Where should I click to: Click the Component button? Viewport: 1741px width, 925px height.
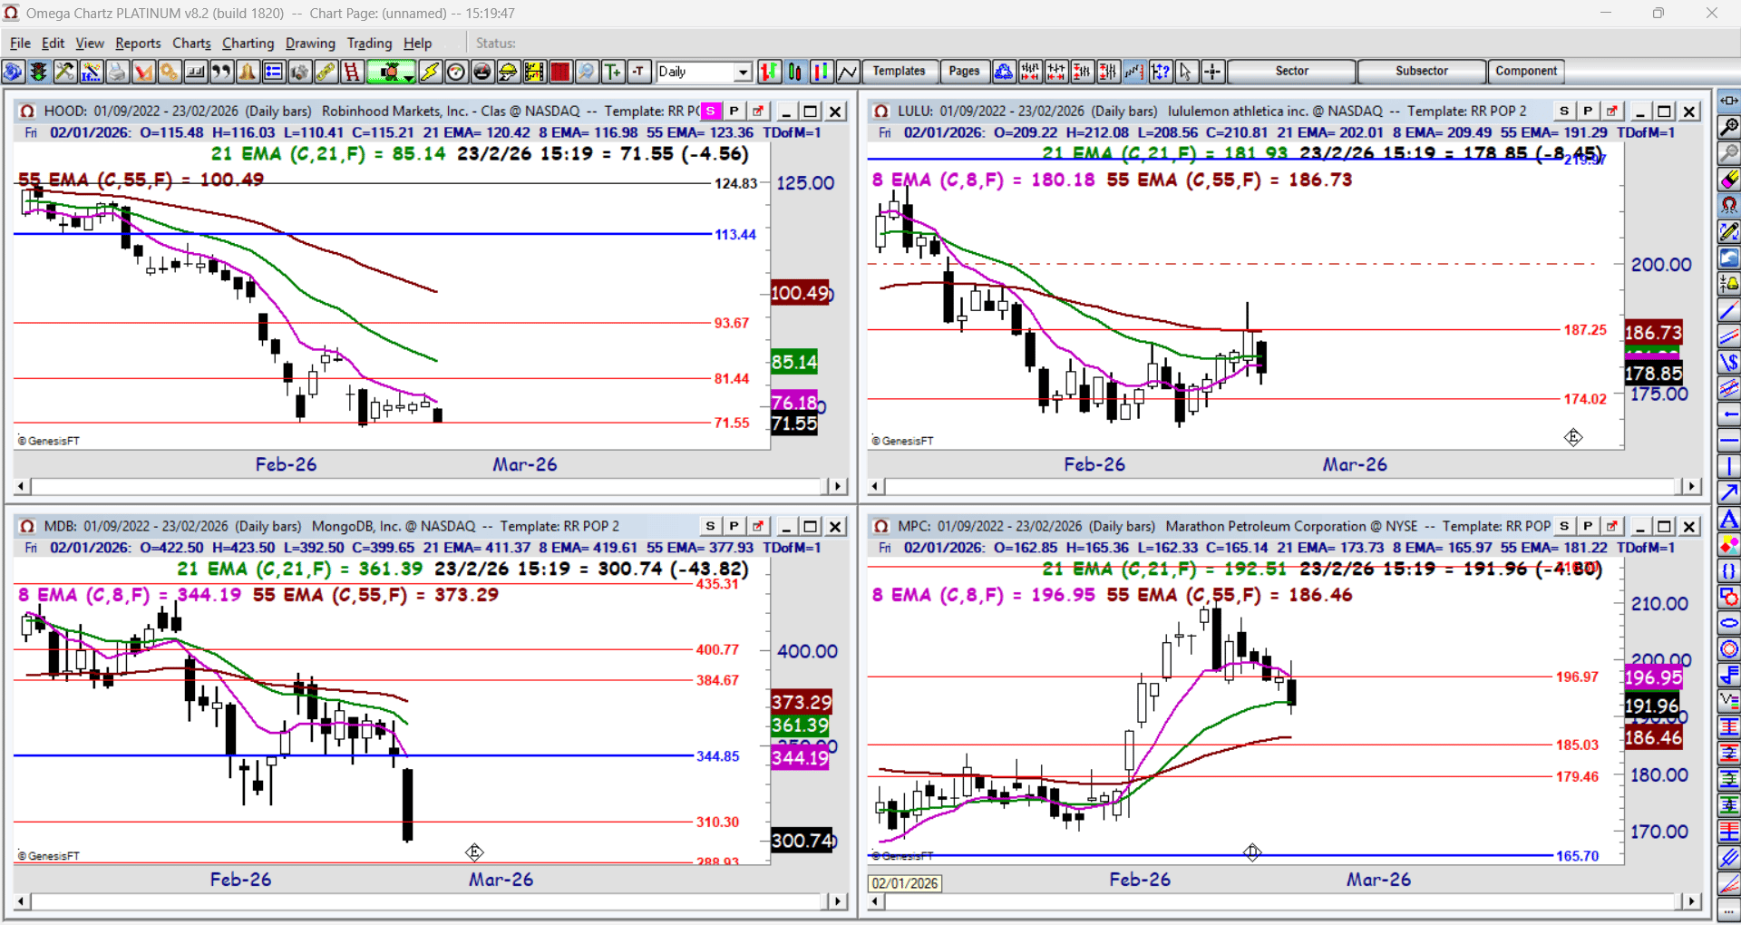(x=1526, y=72)
